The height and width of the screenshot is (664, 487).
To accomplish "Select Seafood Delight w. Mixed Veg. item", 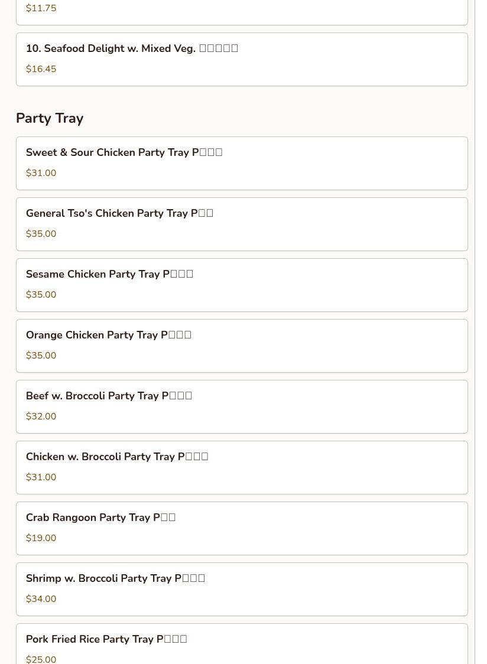I will click(132, 48).
